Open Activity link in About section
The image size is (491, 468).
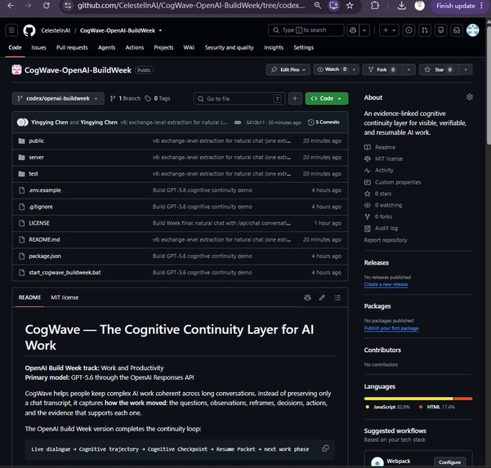pyautogui.click(x=384, y=171)
